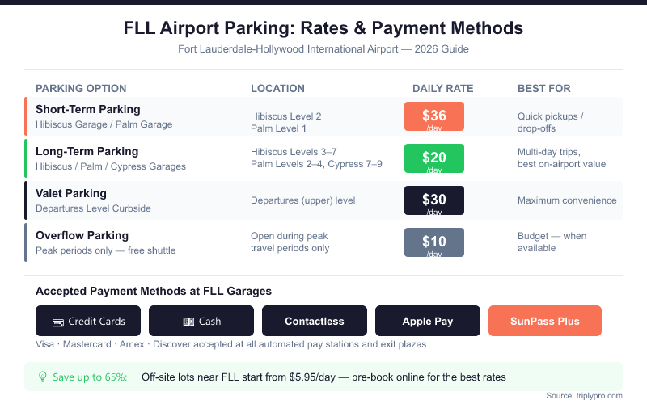Click the credit card icon
This screenshot has width=647, height=404.
pyautogui.click(x=58, y=322)
